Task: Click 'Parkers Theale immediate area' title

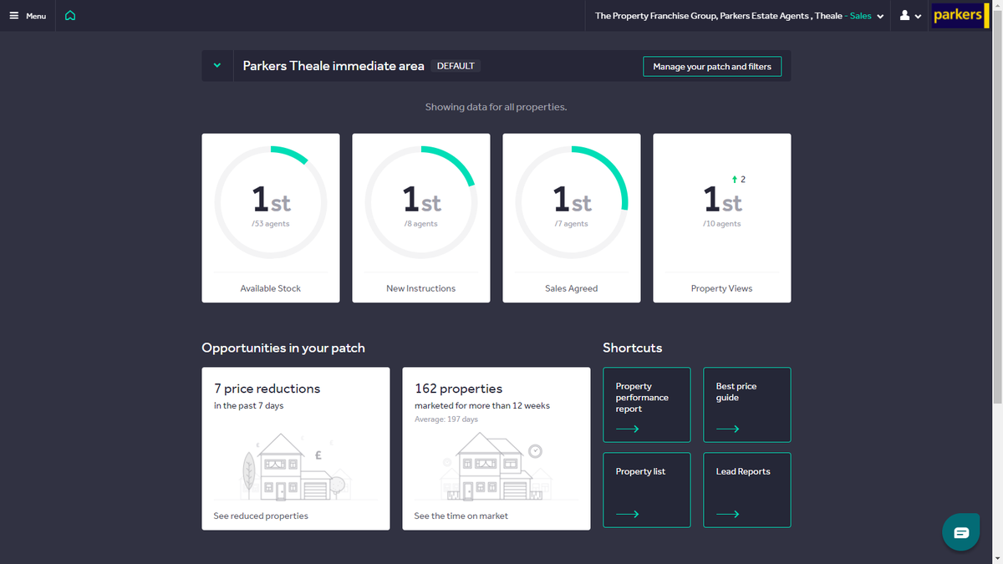Action: [x=333, y=66]
